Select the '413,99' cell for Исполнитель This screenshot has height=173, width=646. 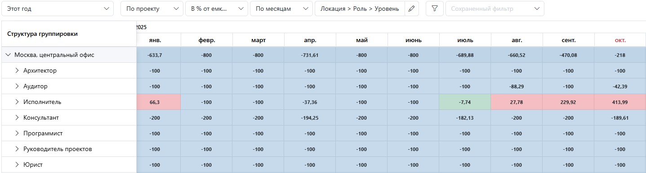620,102
